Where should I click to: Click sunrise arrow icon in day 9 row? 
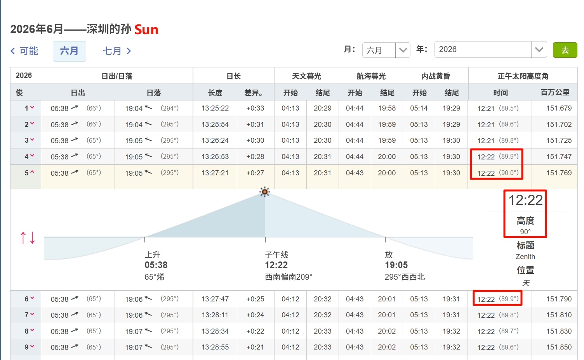point(75,346)
